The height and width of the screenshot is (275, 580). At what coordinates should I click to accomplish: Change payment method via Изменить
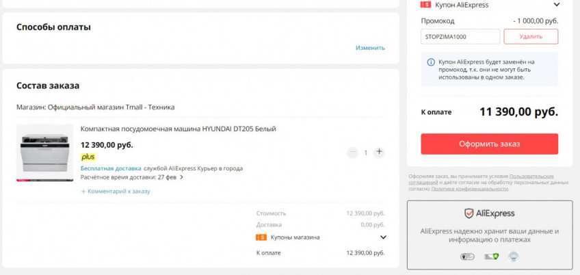pos(370,48)
